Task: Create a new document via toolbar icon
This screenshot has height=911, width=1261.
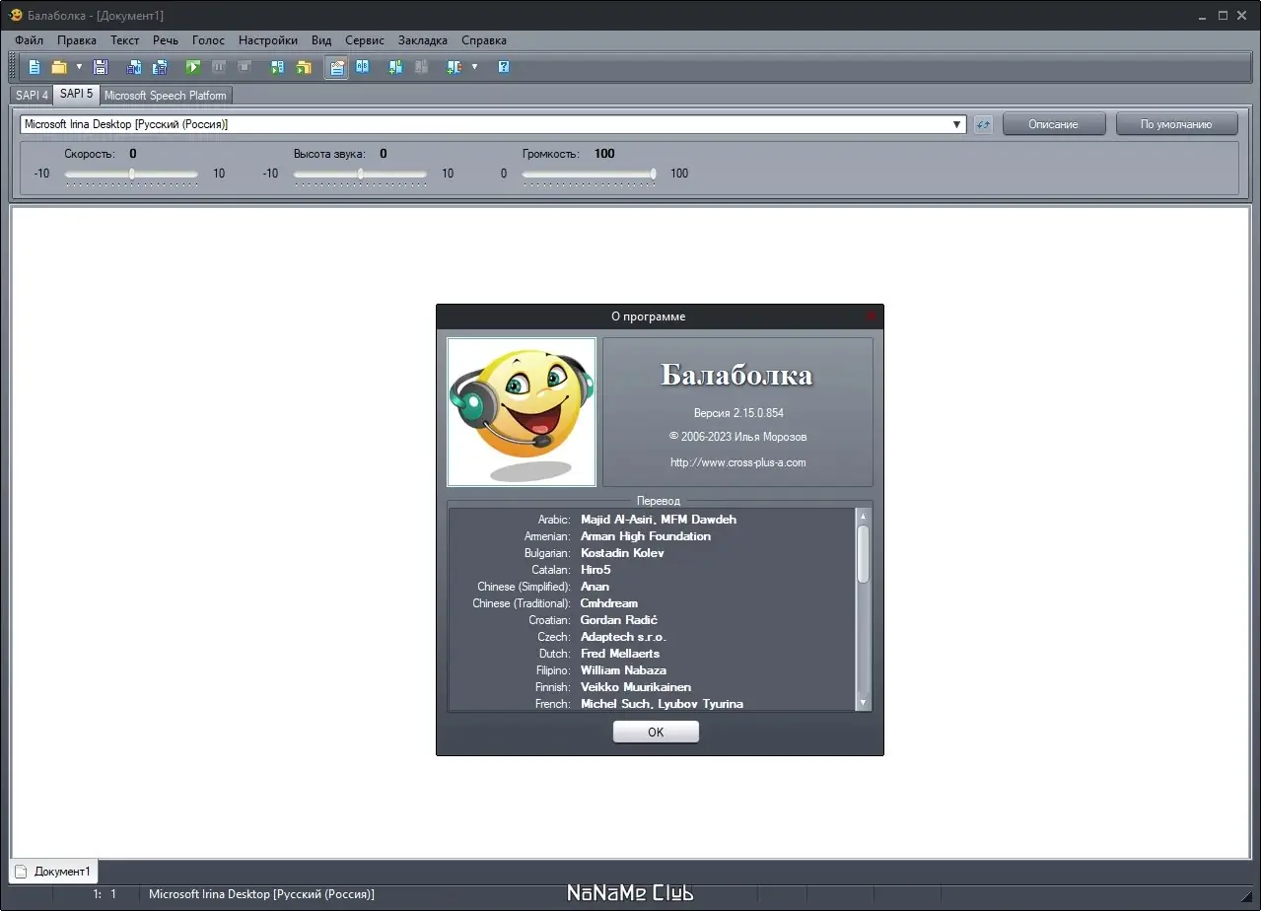Action: click(x=35, y=67)
